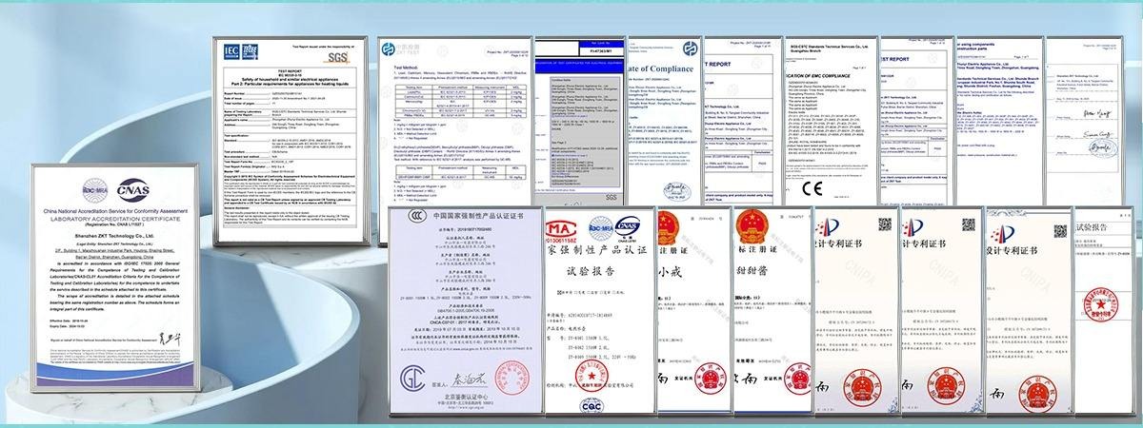Viewport: 1143px width, 428px height.
Task: Open the 小葳 trademark registration certificate
Action: [x=692, y=313]
